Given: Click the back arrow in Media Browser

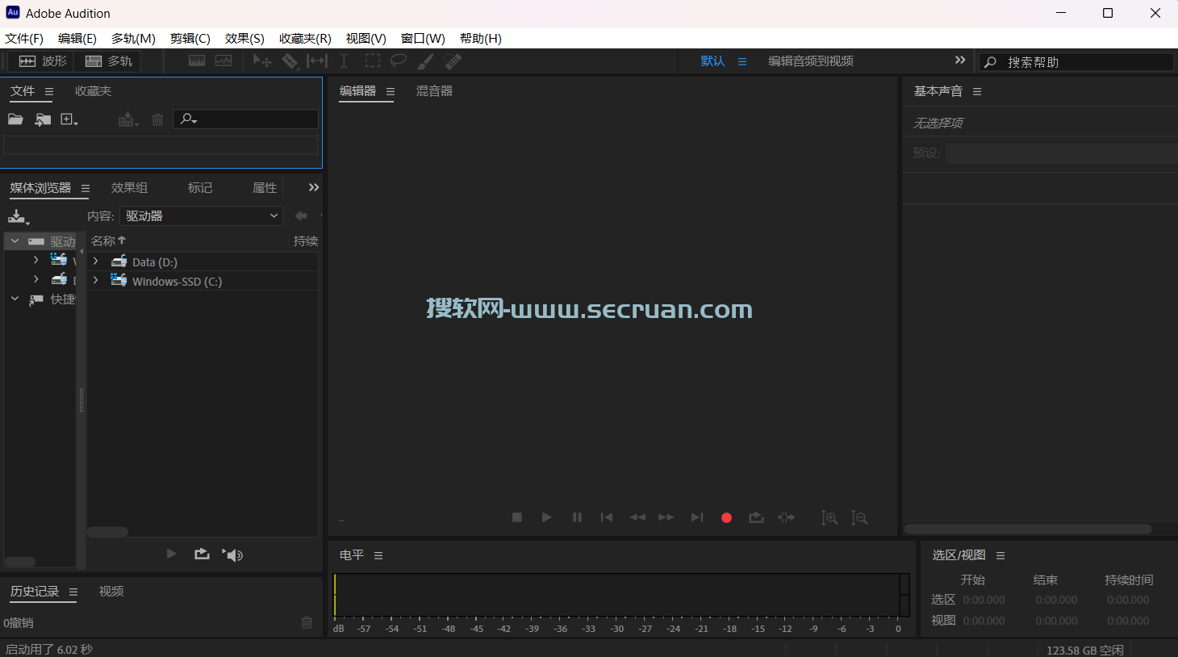Looking at the screenshot, I should pos(301,216).
